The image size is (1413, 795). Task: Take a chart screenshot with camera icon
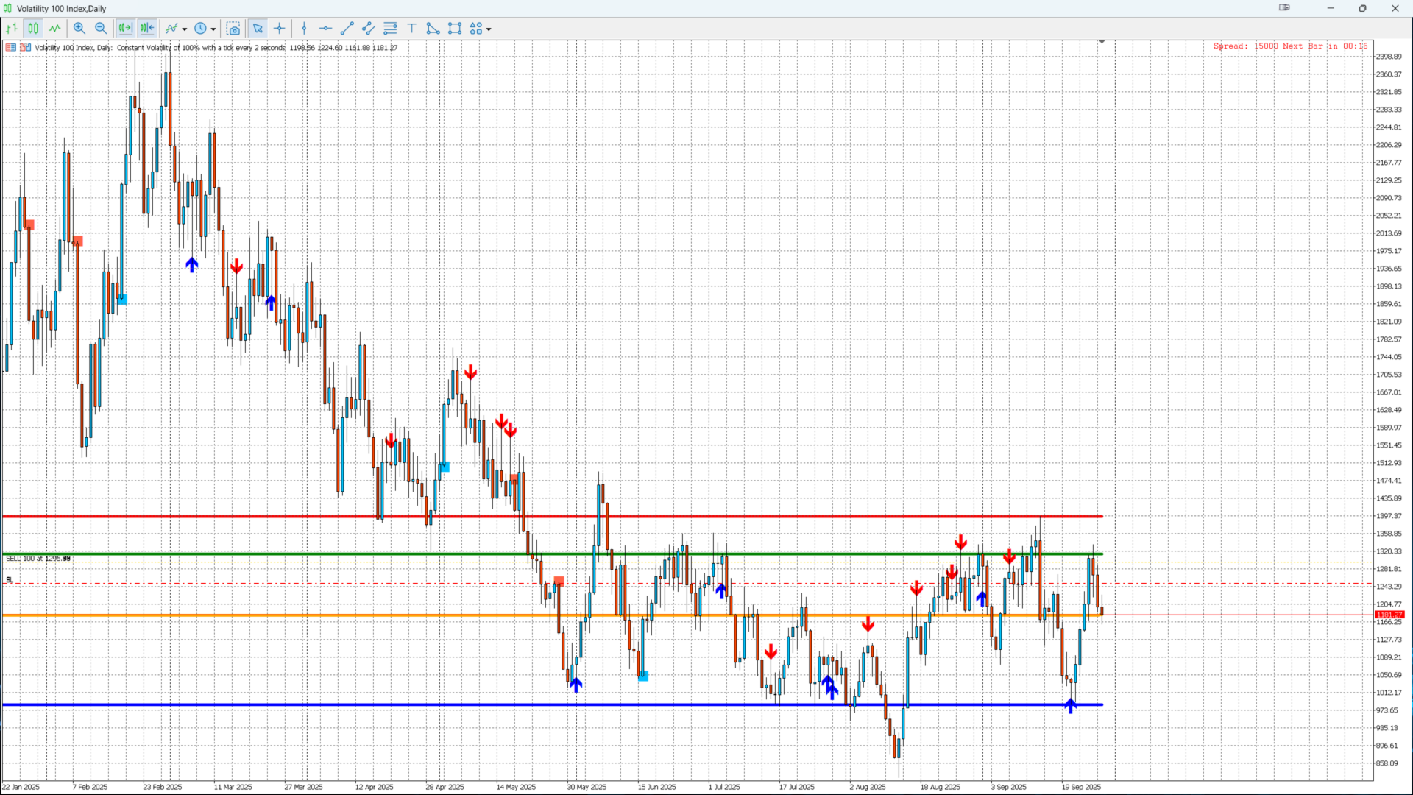233,29
